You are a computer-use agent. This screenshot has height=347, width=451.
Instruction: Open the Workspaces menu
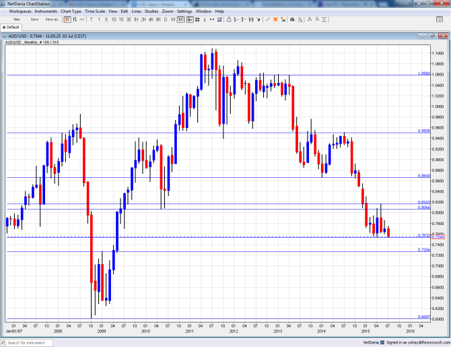[20, 11]
